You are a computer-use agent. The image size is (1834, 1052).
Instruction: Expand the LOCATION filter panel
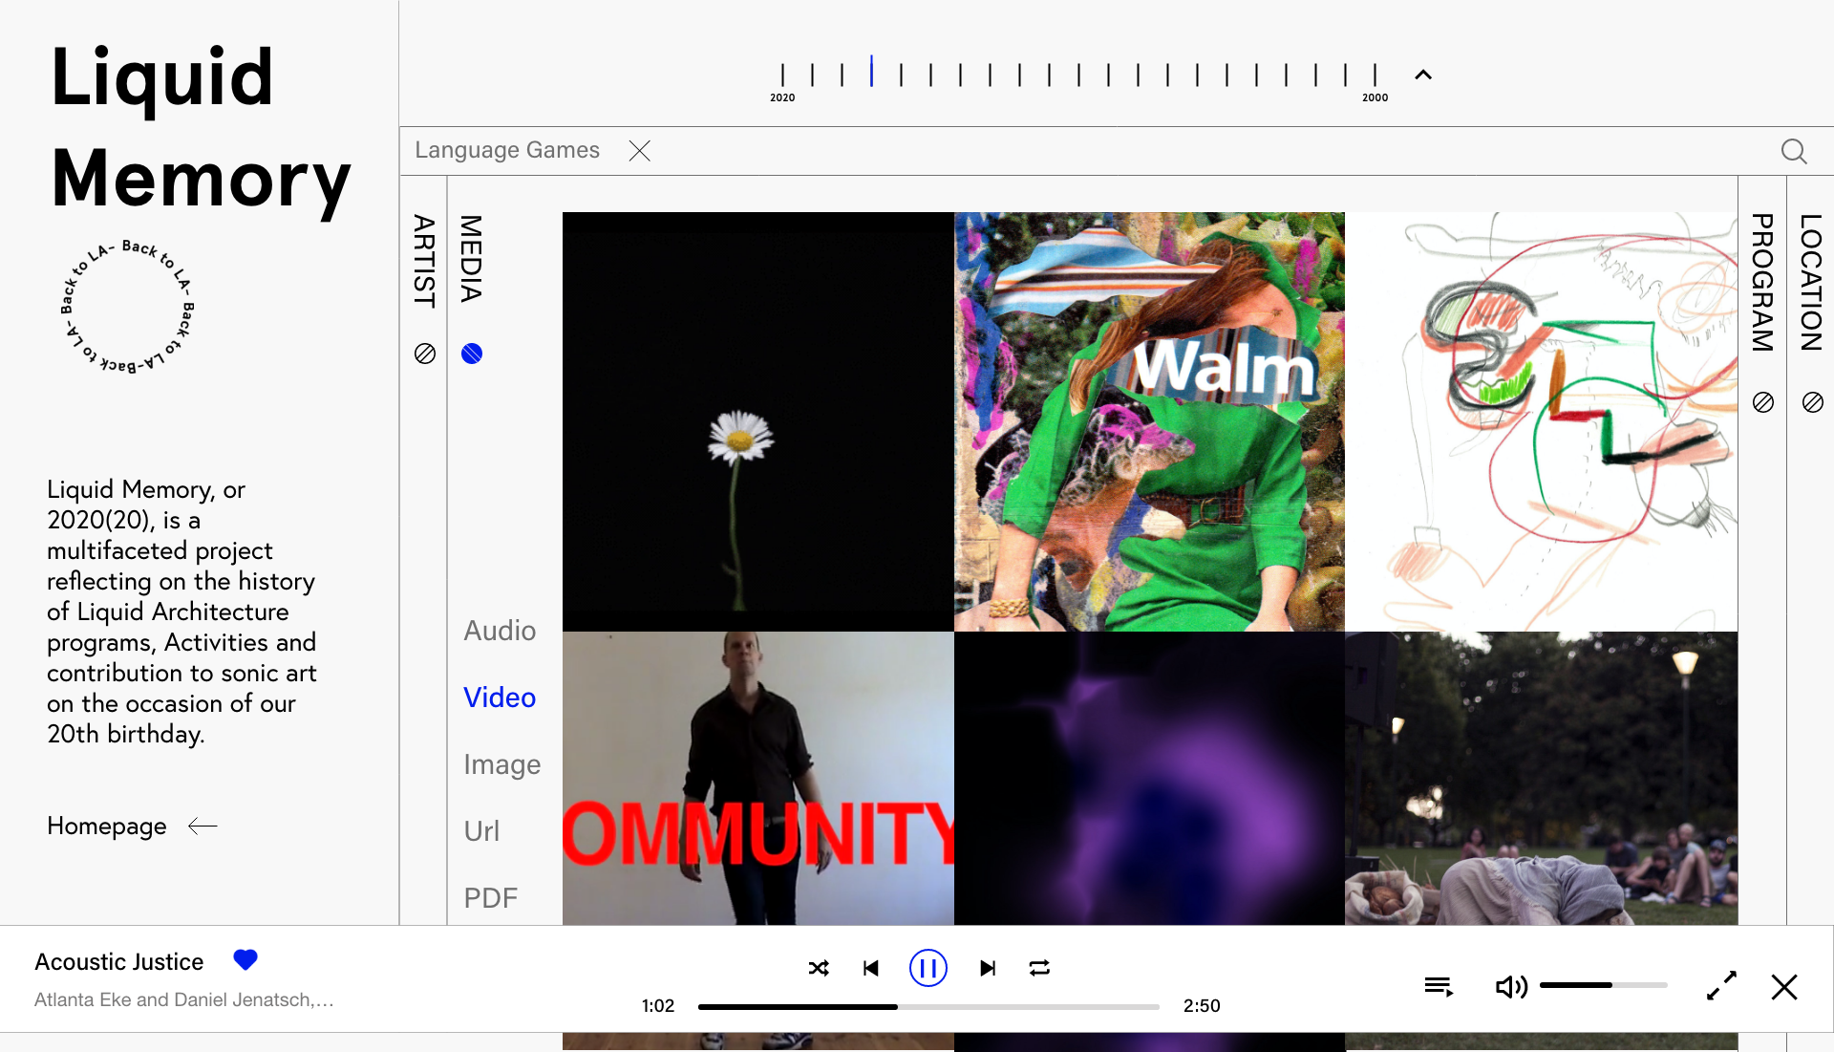pyautogui.click(x=1811, y=283)
